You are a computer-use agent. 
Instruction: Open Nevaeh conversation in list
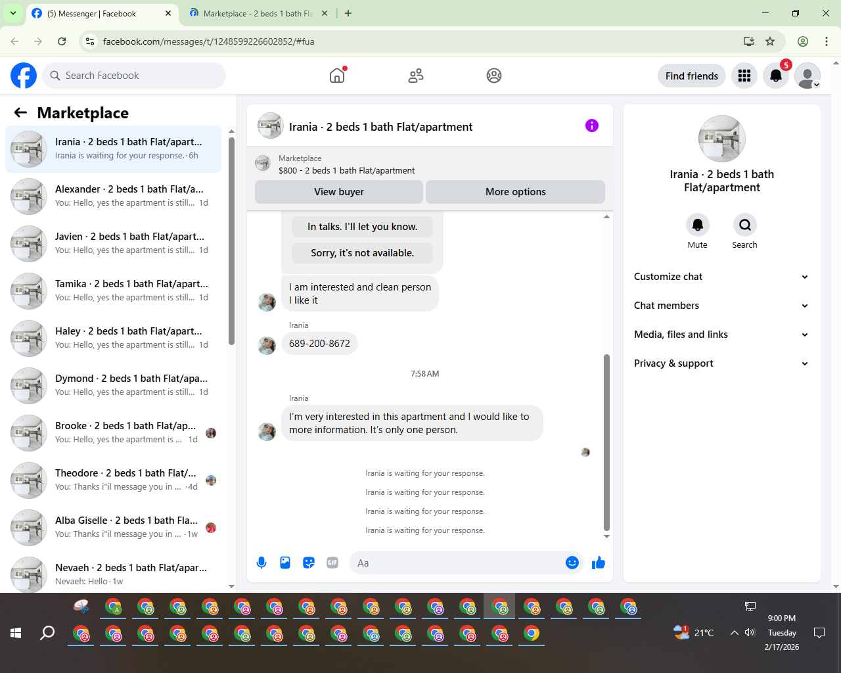pyautogui.click(x=114, y=572)
